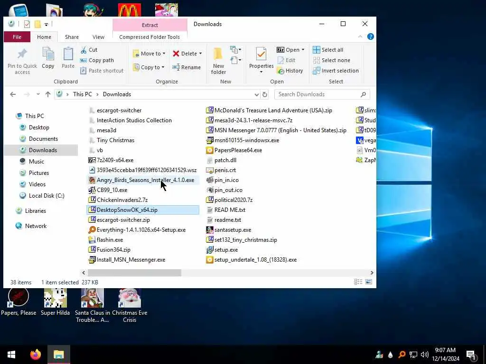Open the New item dropdown icon

pos(235,49)
